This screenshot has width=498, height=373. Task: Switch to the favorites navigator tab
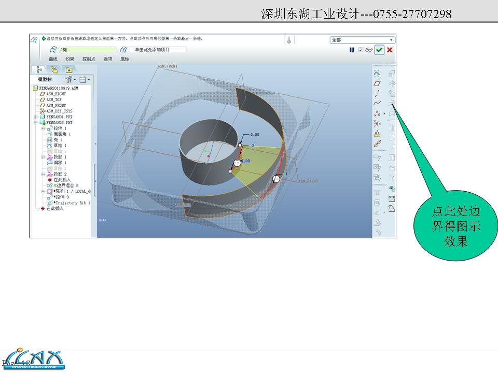69,70
